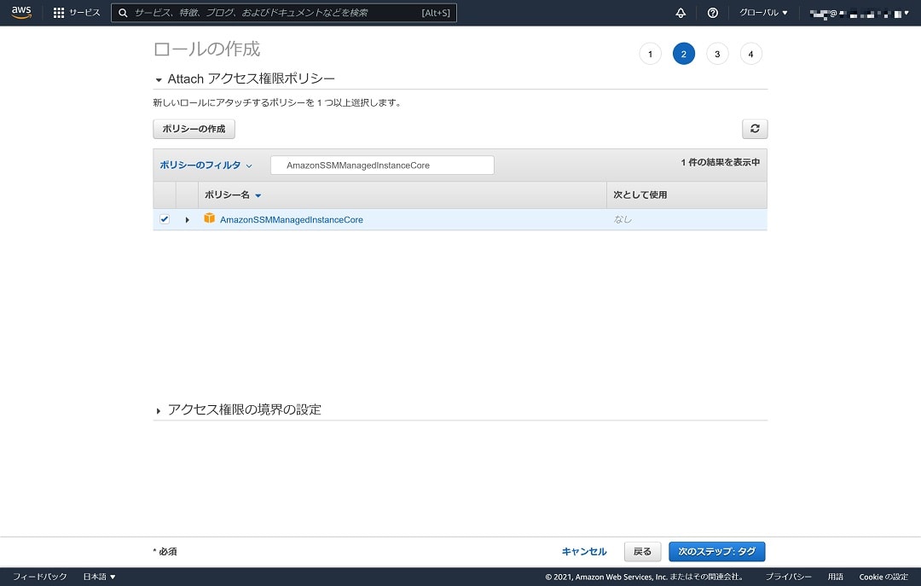Open Cookie の設定
921x586 pixels.
tap(883, 577)
